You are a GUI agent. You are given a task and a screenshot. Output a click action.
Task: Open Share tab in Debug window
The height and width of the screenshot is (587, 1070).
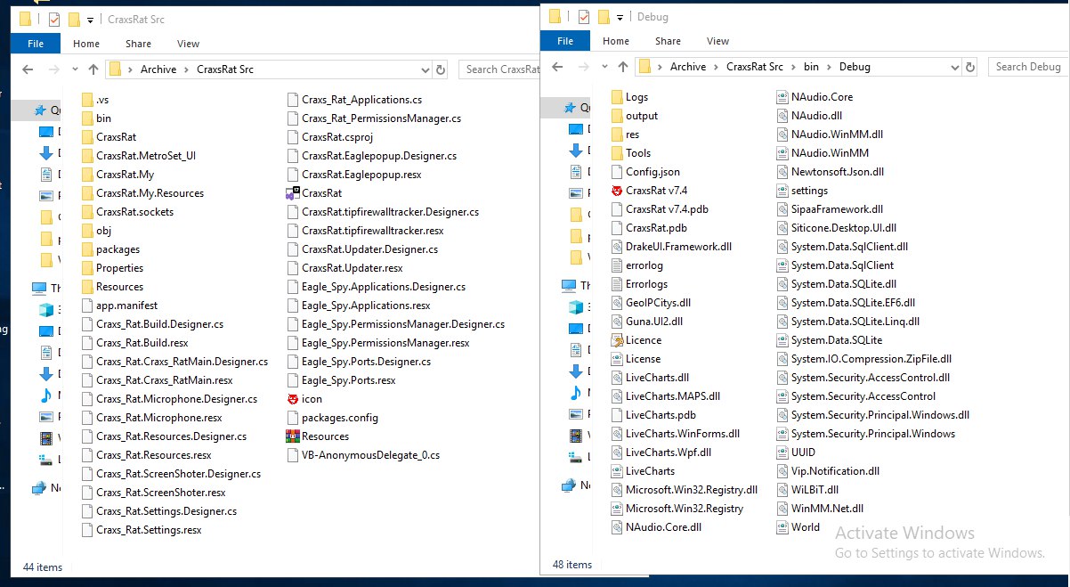pyautogui.click(x=668, y=41)
